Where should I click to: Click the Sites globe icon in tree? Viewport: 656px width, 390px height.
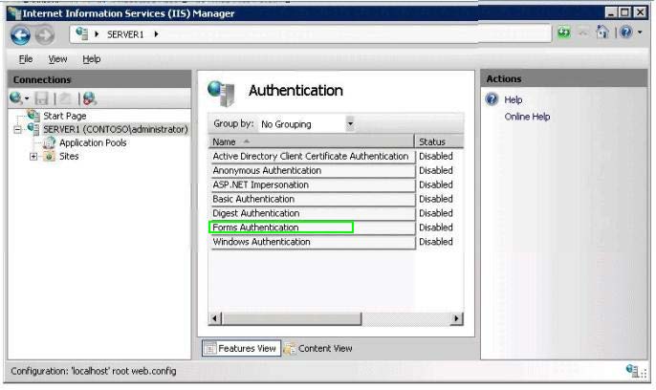click(x=50, y=157)
